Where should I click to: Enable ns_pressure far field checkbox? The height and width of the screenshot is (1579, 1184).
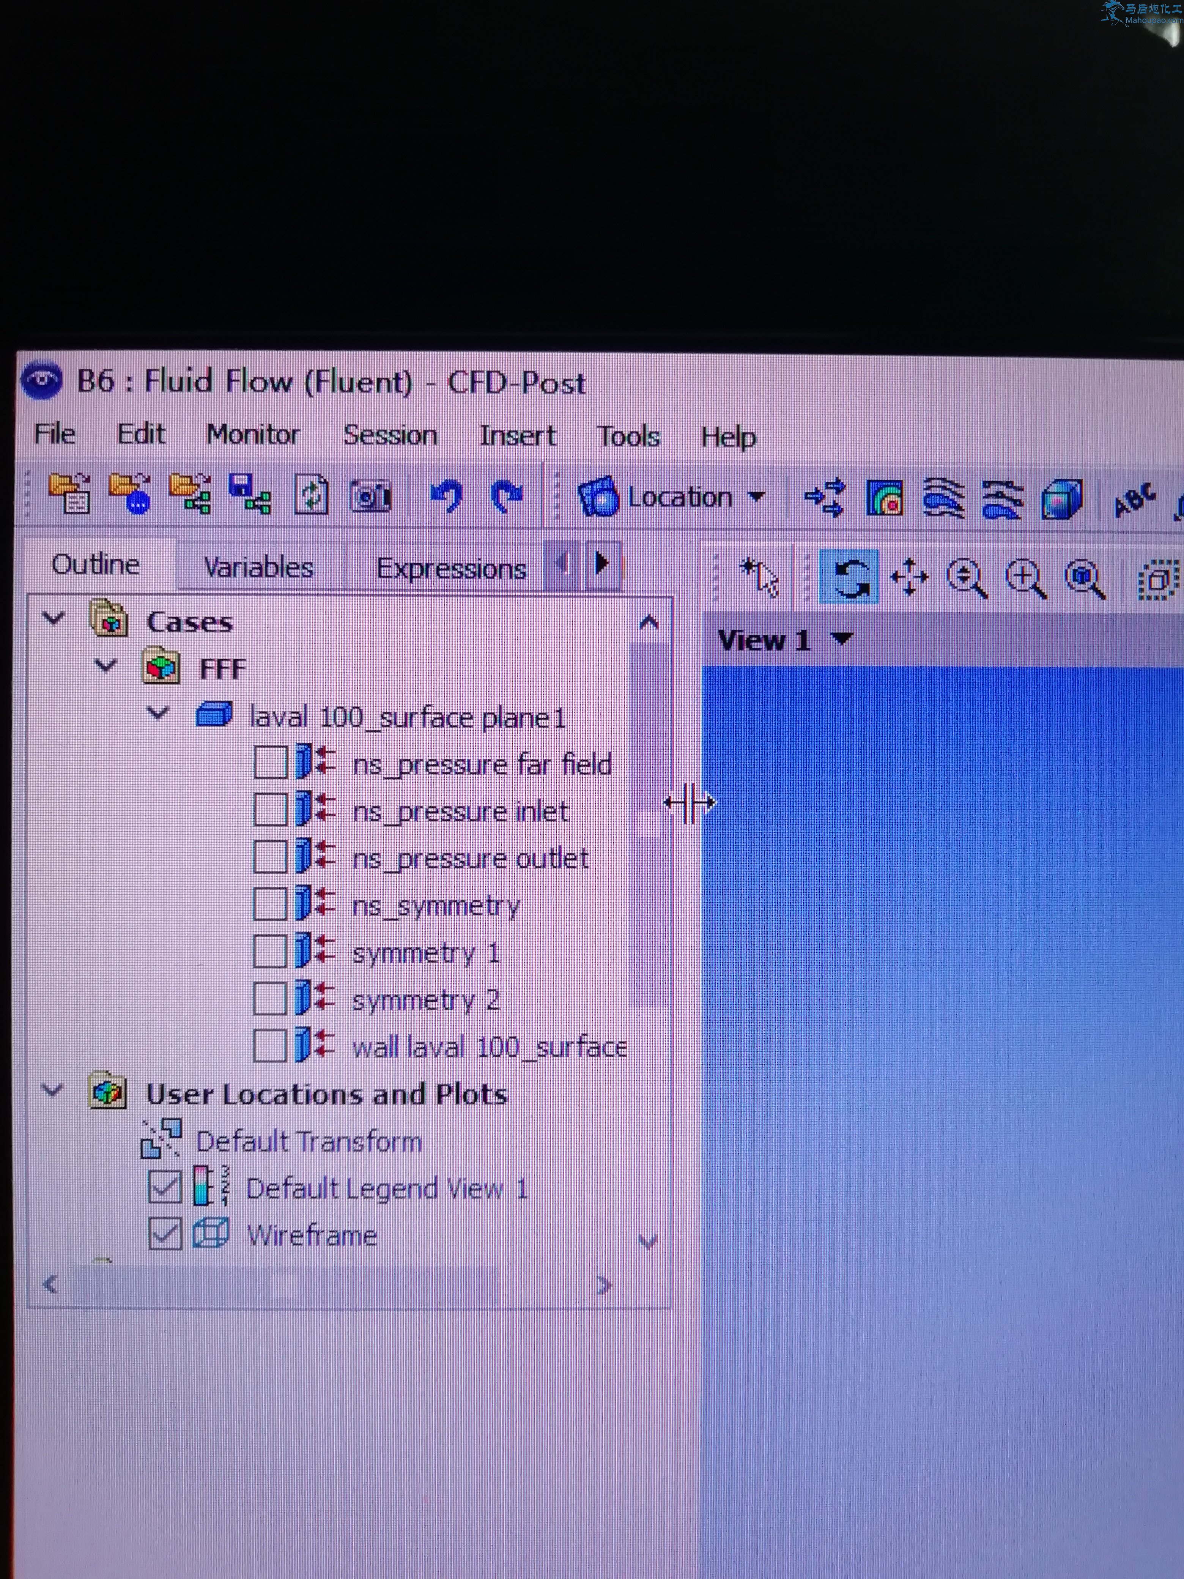(271, 763)
